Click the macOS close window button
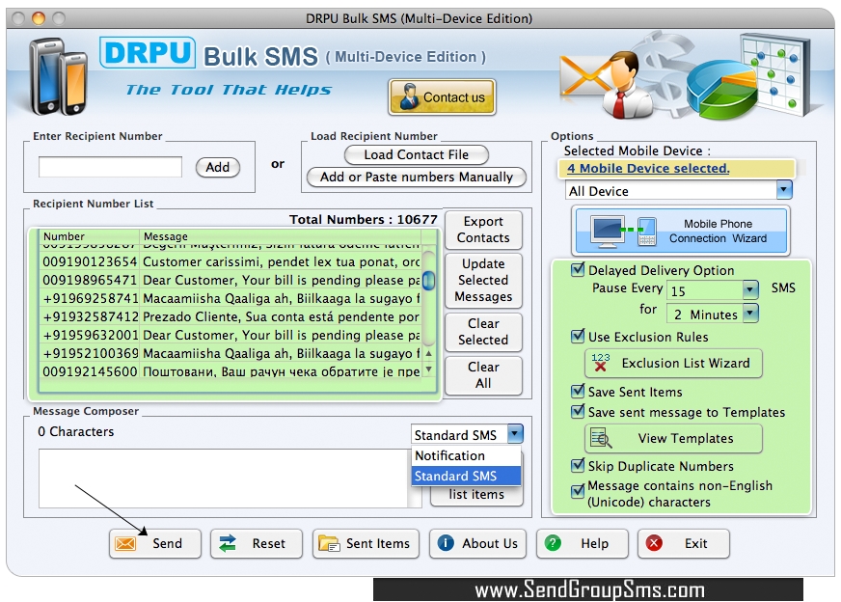Image resolution: width=841 pixels, height=602 pixels. pyautogui.click(x=18, y=18)
